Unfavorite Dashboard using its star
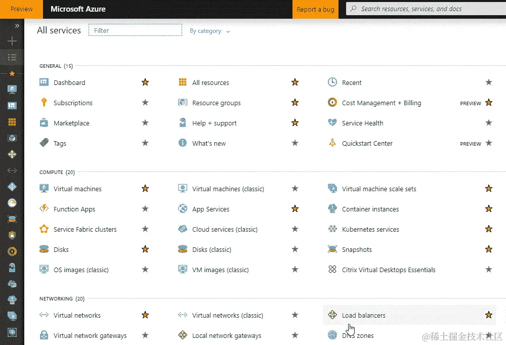Image resolution: width=506 pixels, height=345 pixels. [145, 82]
